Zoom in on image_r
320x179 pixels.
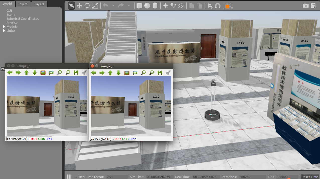[59, 73]
